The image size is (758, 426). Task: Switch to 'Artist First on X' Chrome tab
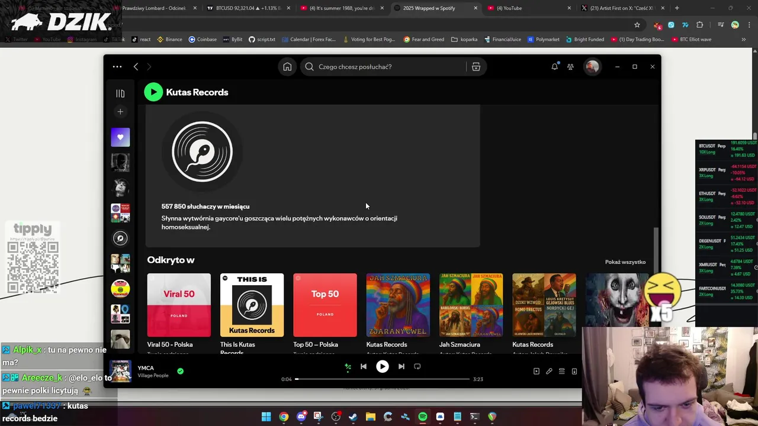tap(623, 8)
